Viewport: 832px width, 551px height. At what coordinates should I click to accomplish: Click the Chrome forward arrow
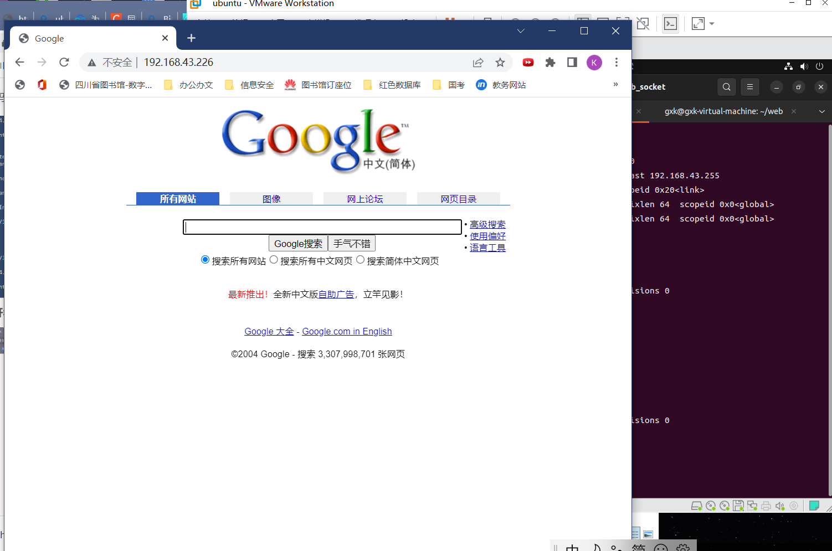coord(42,62)
